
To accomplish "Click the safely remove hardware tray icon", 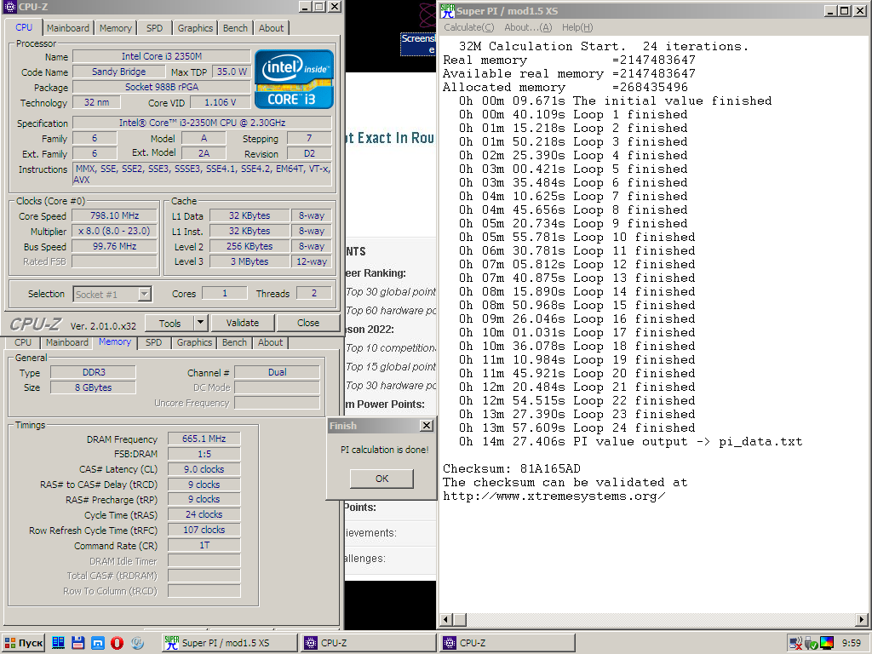I will click(811, 644).
